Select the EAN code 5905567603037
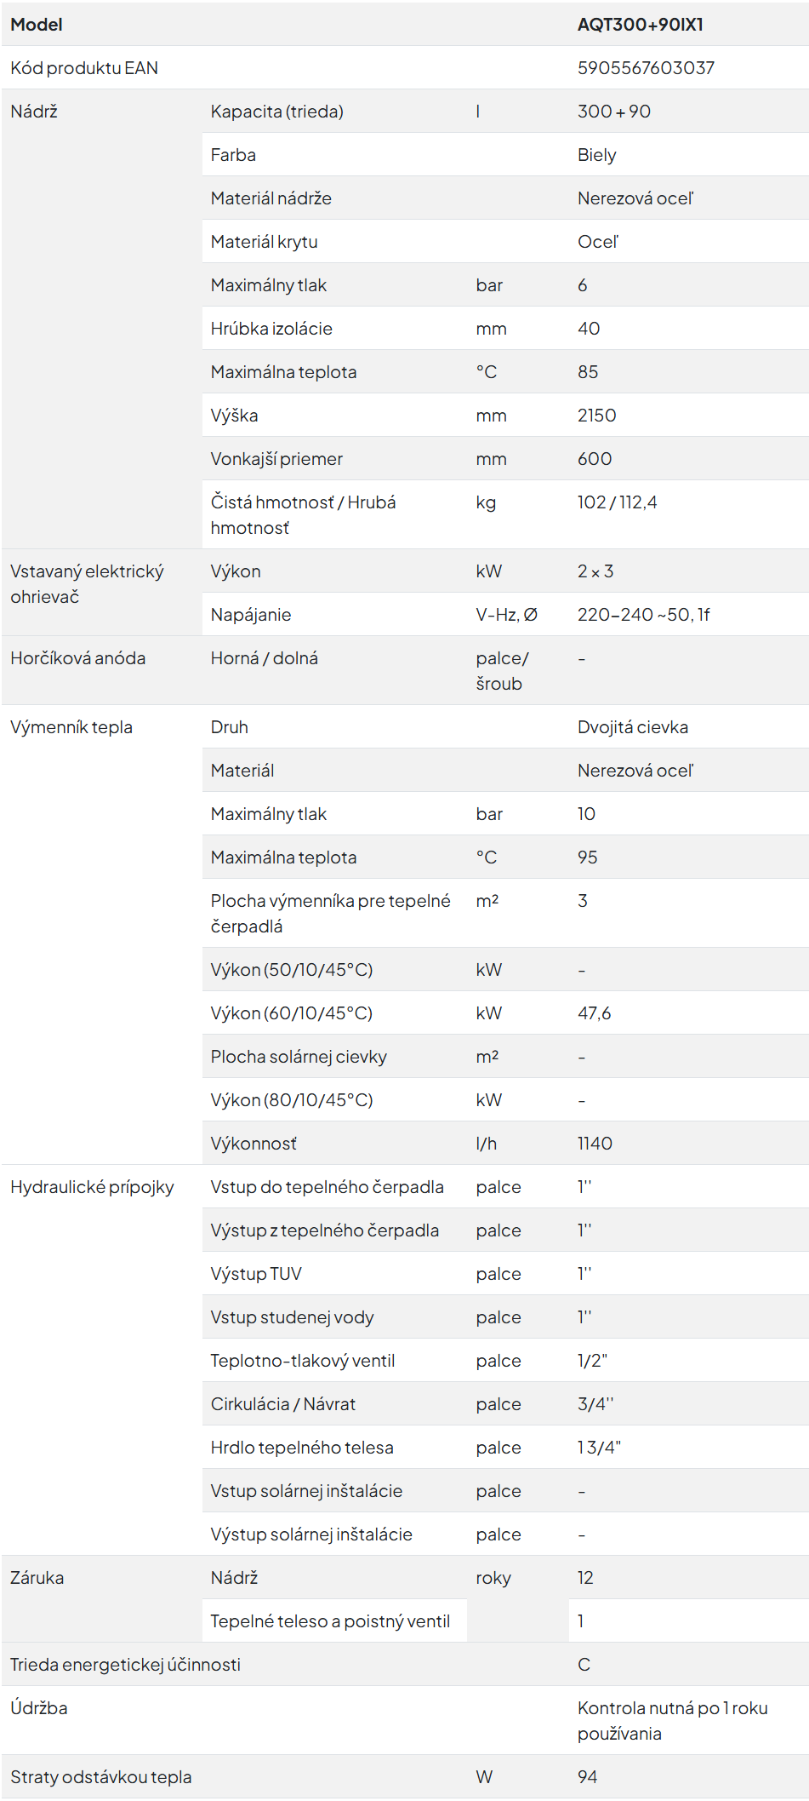This screenshot has width=809, height=1801. [x=646, y=68]
